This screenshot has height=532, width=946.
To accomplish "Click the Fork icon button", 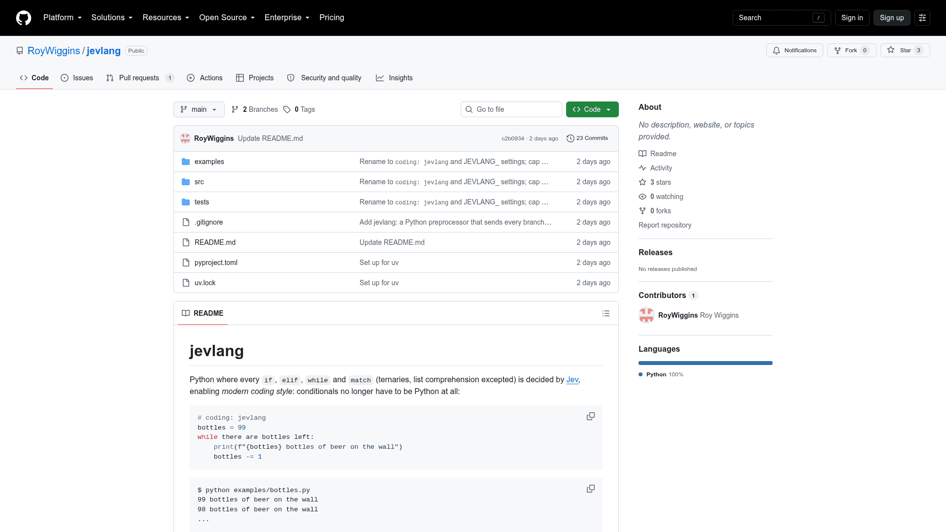I will [838, 50].
